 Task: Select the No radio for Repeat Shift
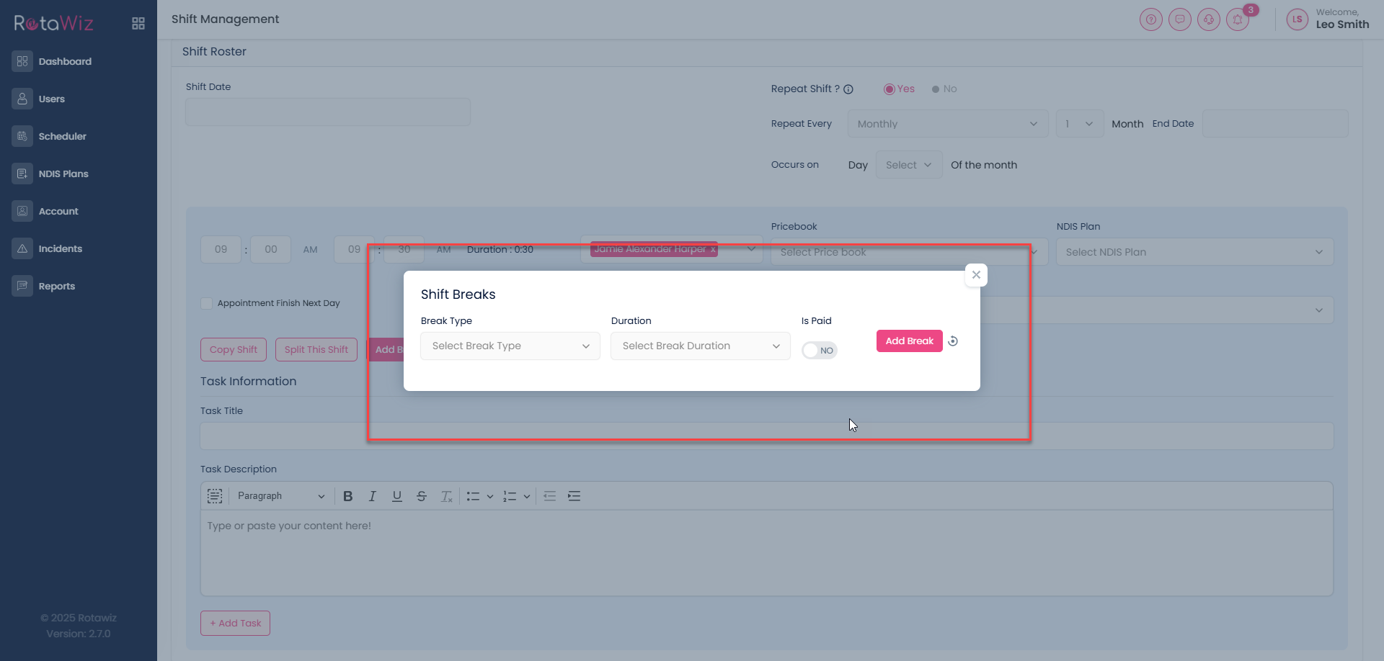coord(936,89)
